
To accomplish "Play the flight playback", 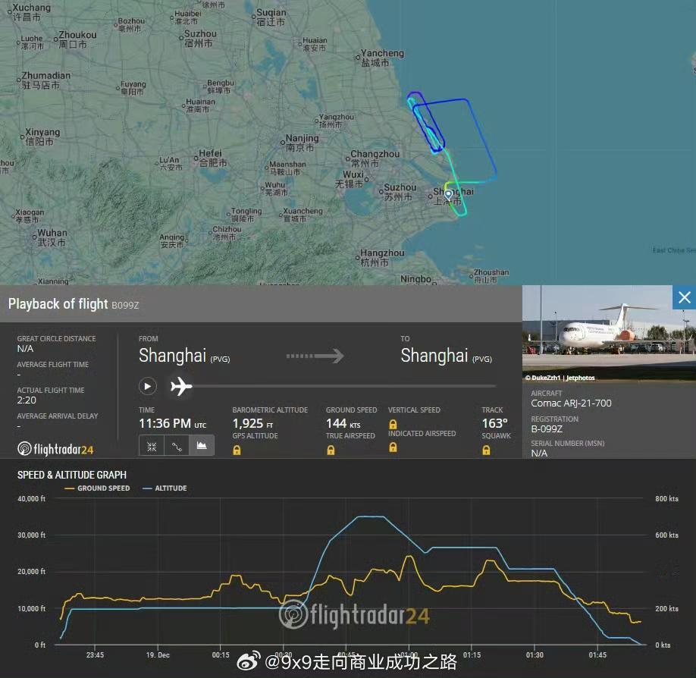I will click(x=148, y=386).
